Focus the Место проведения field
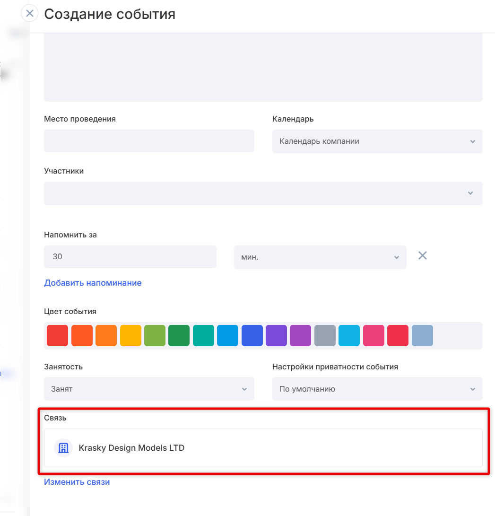Image resolution: width=495 pixels, height=516 pixels. [x=149, y=141]
